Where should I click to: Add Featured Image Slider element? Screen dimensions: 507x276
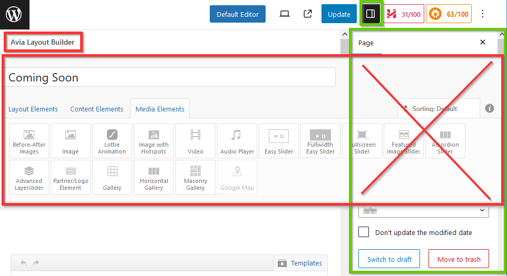tap(404, 141)
